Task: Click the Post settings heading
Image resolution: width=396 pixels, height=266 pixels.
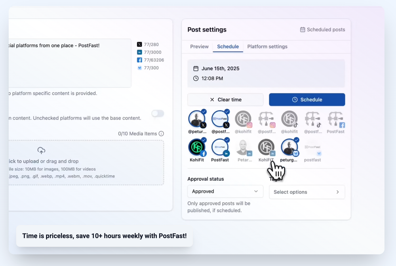Action: coord(207,30)
